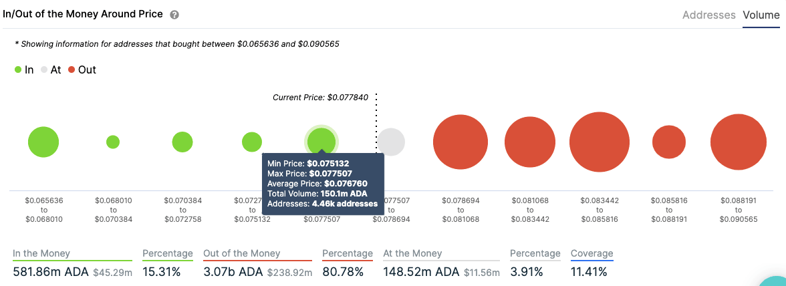Toggle the red Out legend item
This screenshot has height=286, width=786.
(82, 69)
